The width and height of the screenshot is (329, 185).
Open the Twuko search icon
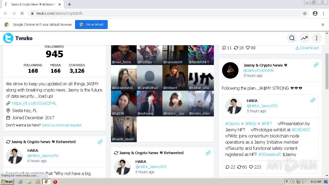pyautogui.click(x=292, y=38)
